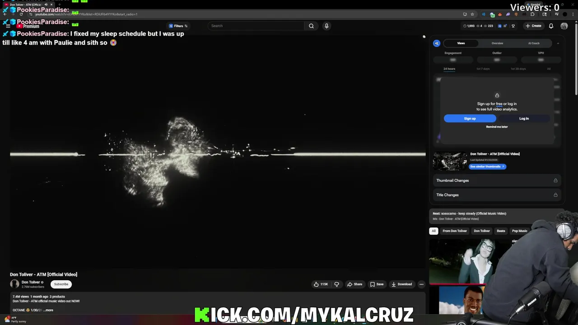
Task: Open the more actions ellipsis menu
Action: point(421,284)
